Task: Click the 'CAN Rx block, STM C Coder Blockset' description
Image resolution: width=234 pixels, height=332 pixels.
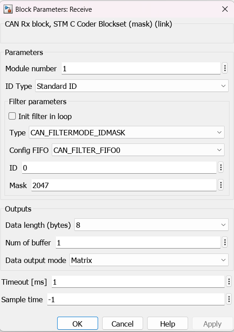Action: [89, 24]
